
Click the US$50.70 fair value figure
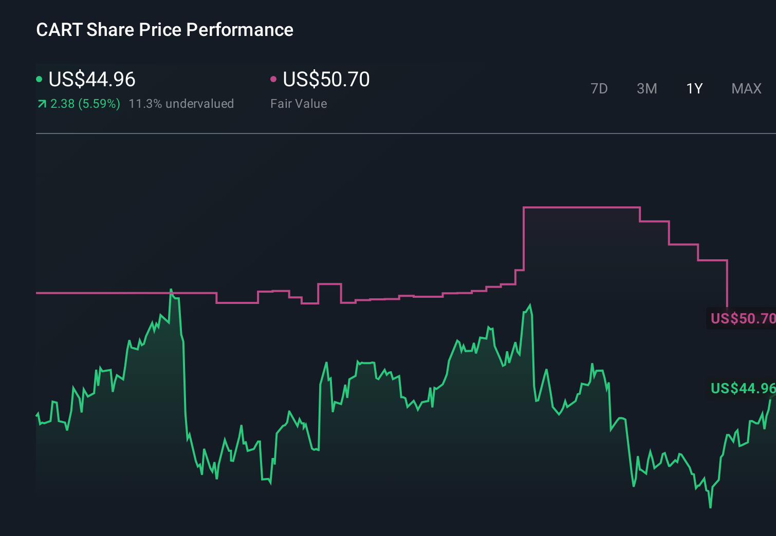pyautogui.click(x=326, y=80)
